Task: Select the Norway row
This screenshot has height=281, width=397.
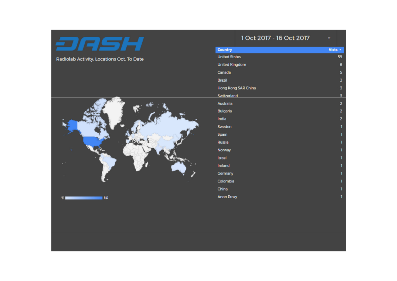Action: coord(279,150)
